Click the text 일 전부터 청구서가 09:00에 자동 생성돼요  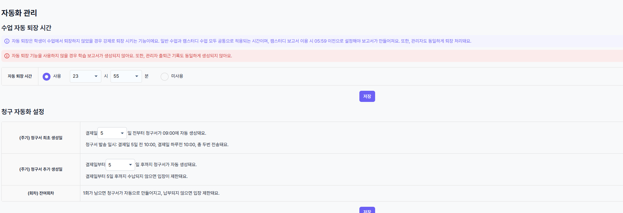click(x=167, y=133)
